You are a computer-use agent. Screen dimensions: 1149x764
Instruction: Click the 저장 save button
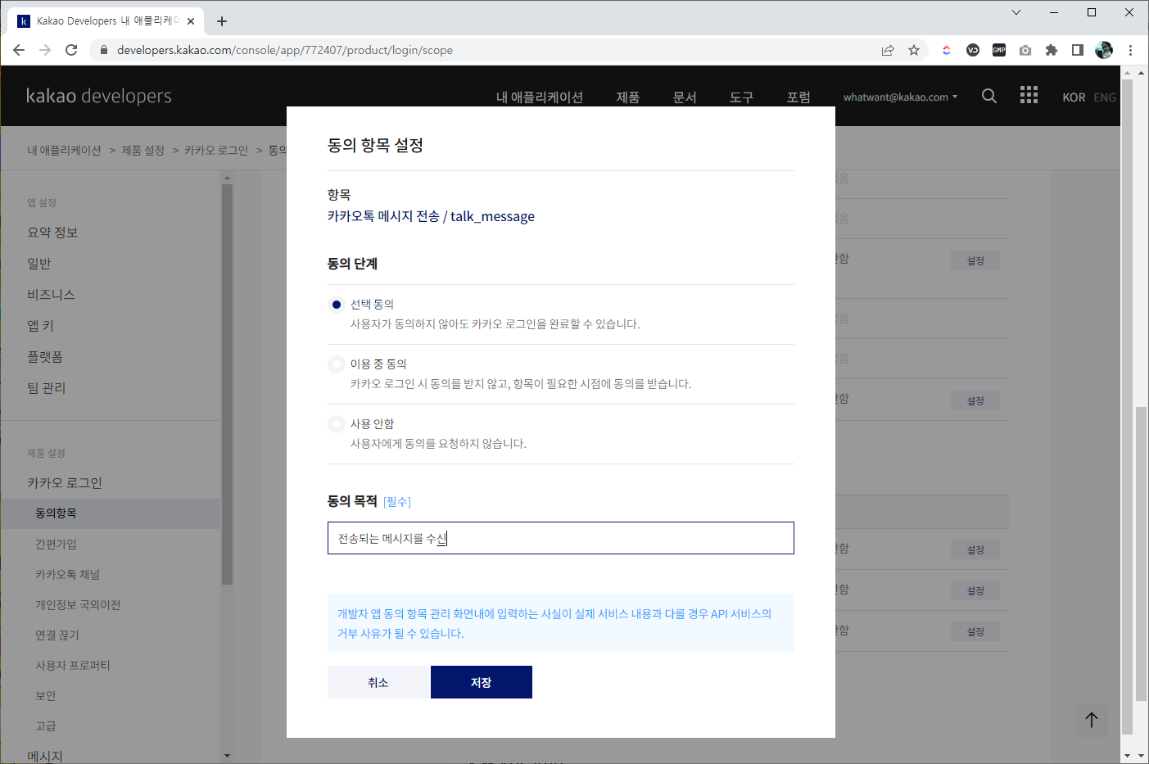point(482,682)
